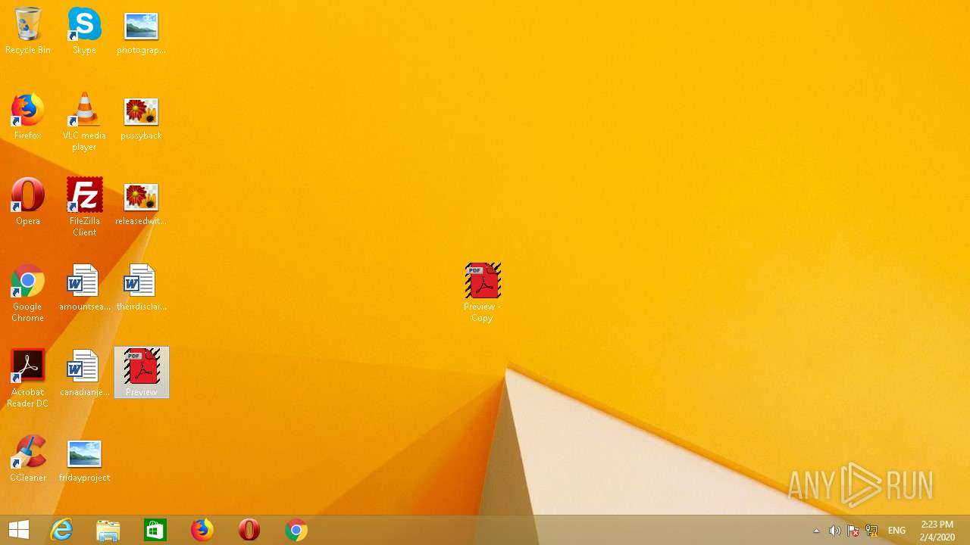Select the theirdisclai... Word document

(141, 287)
